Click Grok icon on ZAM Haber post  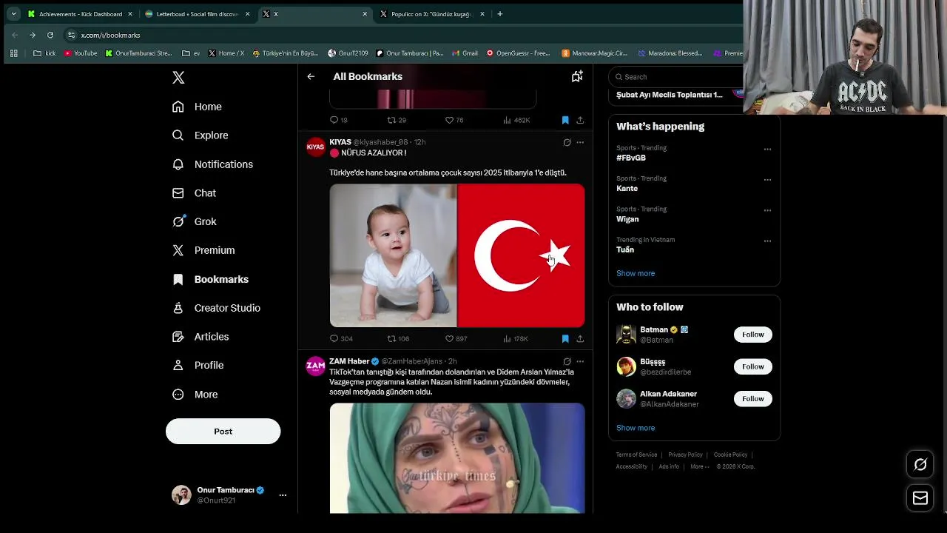pyautogui.click(x=567, y=361)
